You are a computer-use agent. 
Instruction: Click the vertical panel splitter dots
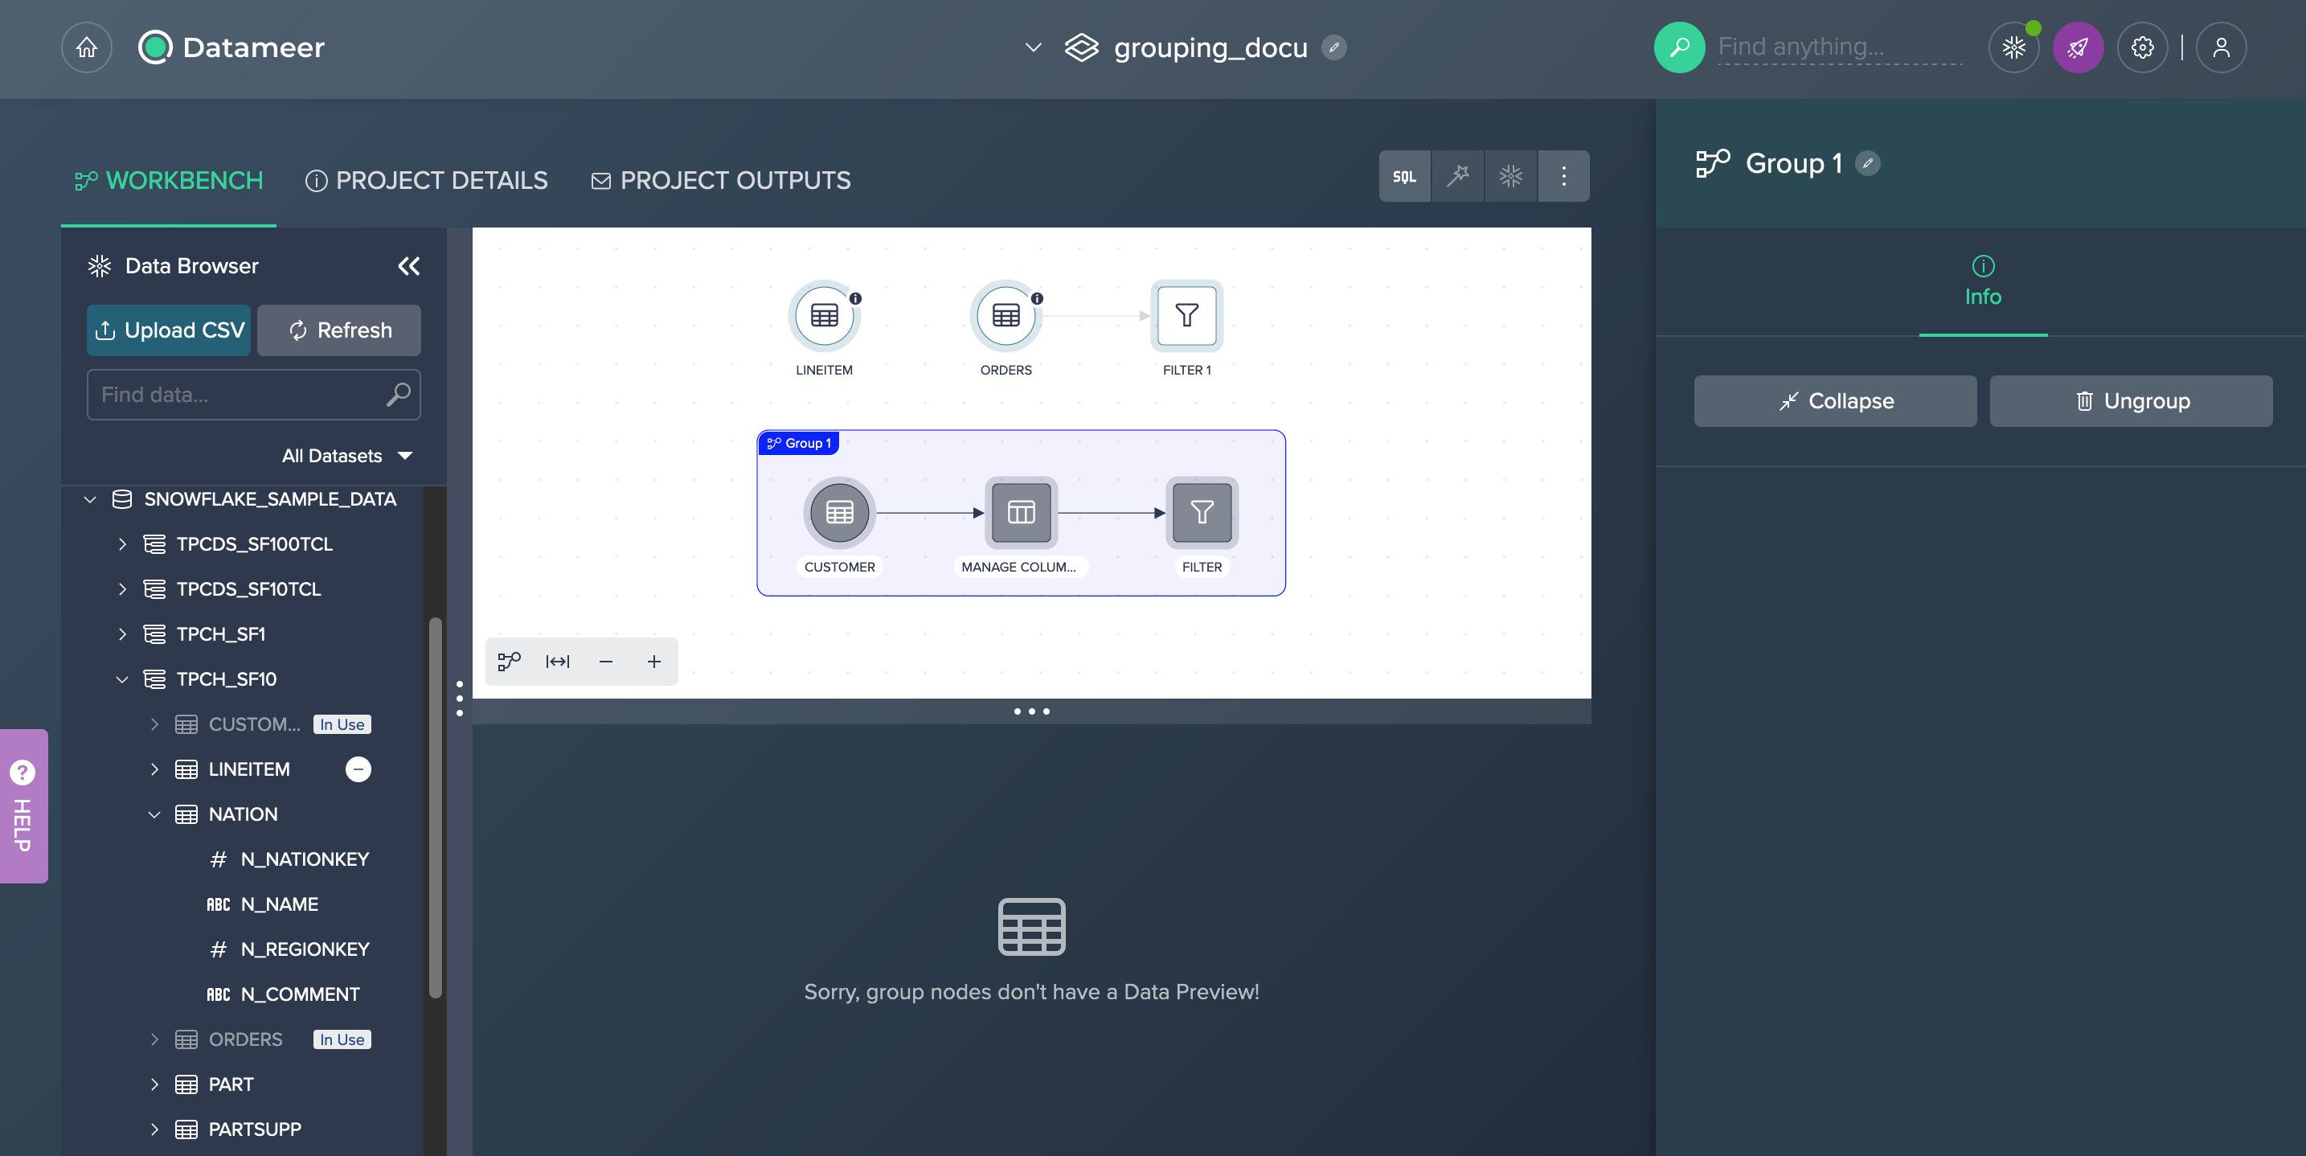click(x=460, y=699)
